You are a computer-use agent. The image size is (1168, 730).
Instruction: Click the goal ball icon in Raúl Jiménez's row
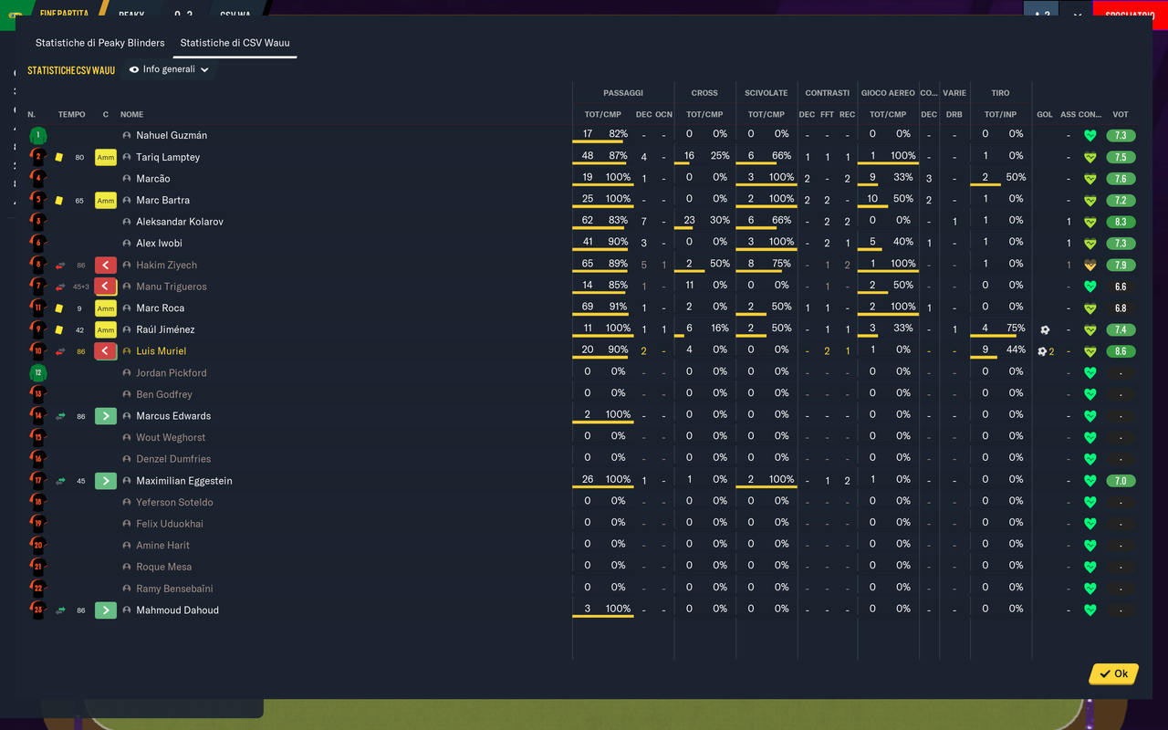click(1045, 329)
